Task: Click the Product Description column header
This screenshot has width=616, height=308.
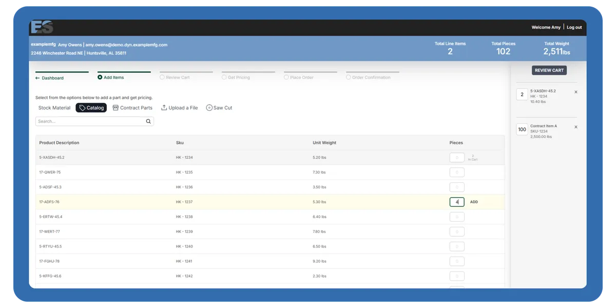Action: pos(59,143)
